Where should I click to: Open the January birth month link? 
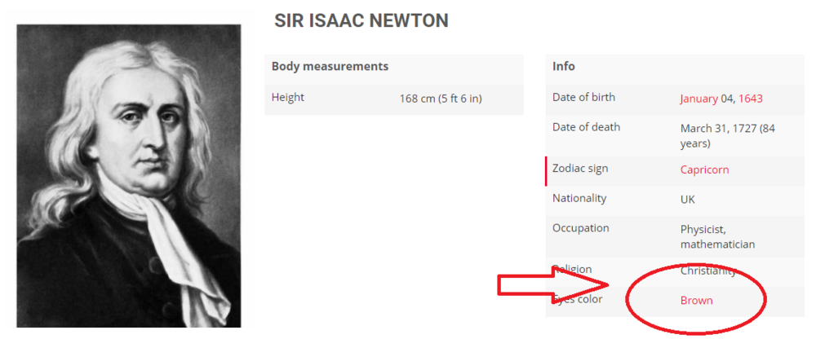coord(699,99)
